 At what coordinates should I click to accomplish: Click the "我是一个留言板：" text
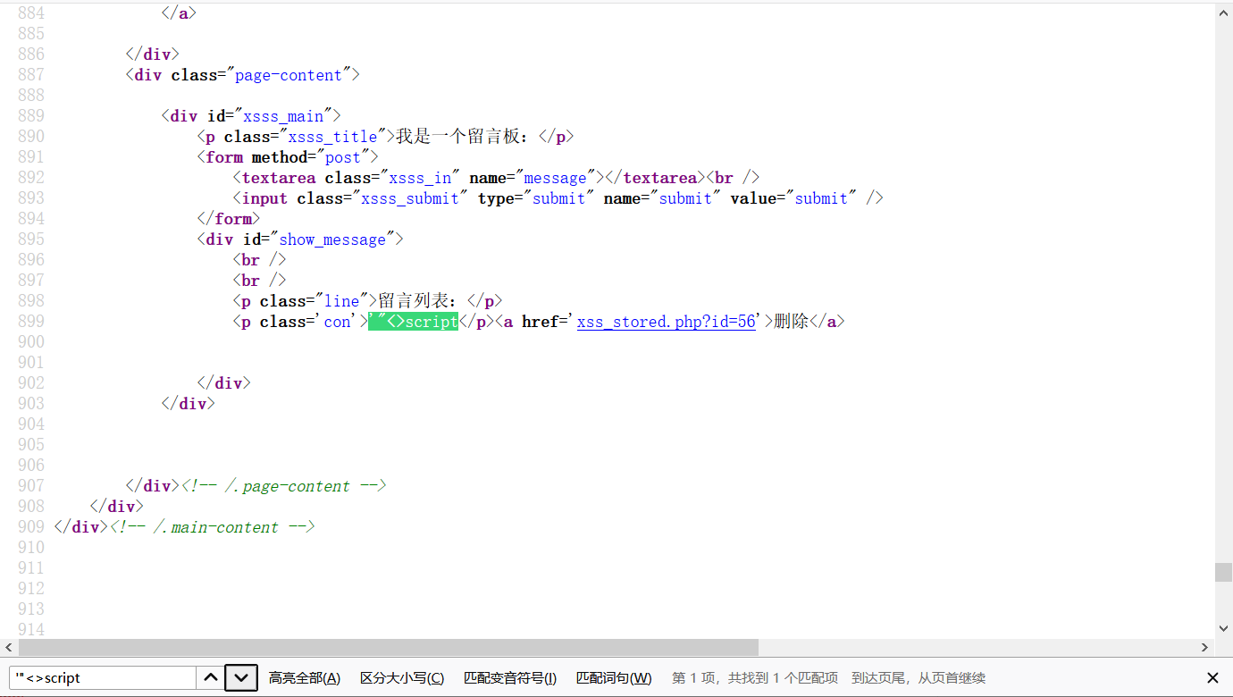click(x=467, y=137)
